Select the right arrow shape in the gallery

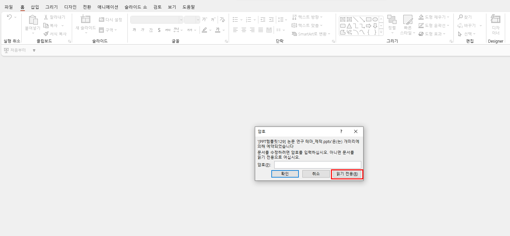pyautogui.click(x=369, y=26)
